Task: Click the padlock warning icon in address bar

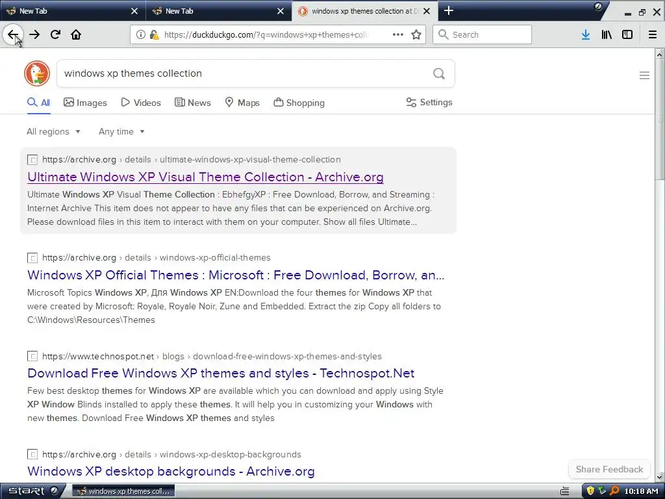Action: point(155,34)
